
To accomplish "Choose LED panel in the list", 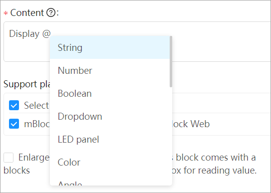I will tap(110, 139).
